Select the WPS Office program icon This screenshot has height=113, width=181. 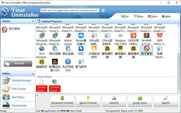tap(160, 36)
